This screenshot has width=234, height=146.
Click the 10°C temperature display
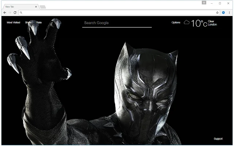tap(199, 23)
